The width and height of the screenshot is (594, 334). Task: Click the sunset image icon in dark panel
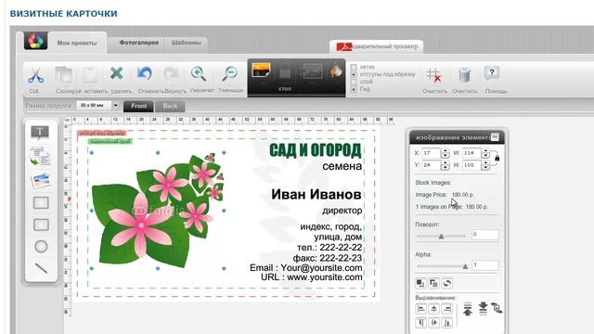click(261, 71)
